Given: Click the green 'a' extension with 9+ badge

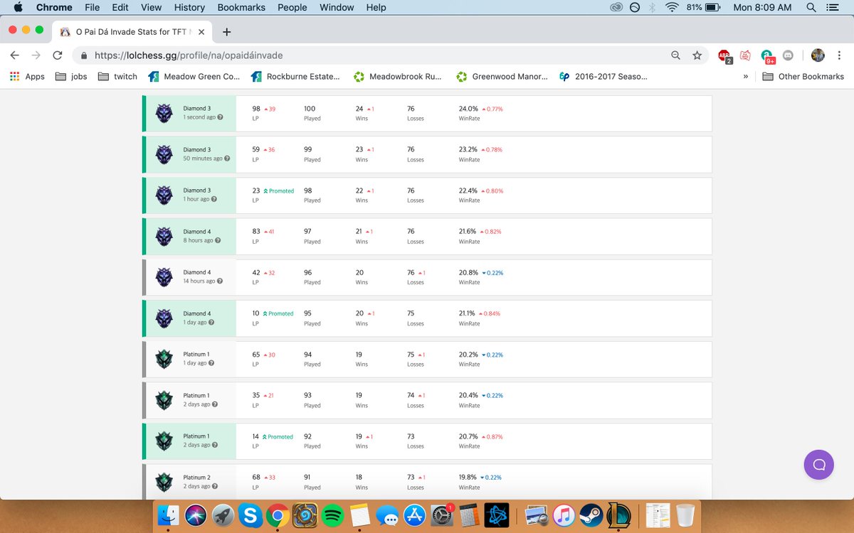Looking at the screenshot, I should [x=767, y=55].
